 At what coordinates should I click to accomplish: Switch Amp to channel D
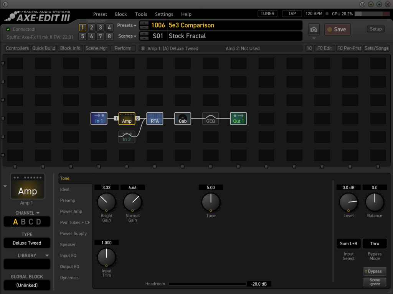click(x=38, y=222)
